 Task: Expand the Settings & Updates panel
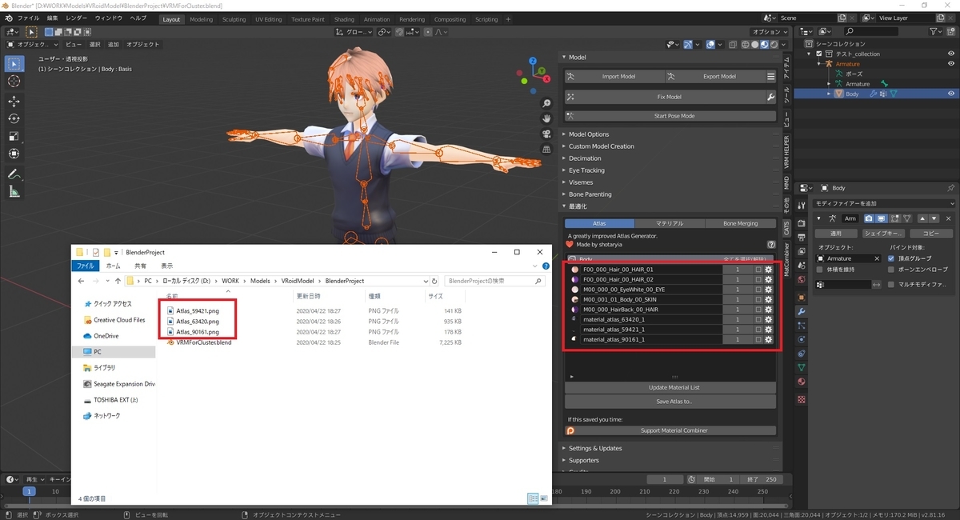(x=594, y=448)
